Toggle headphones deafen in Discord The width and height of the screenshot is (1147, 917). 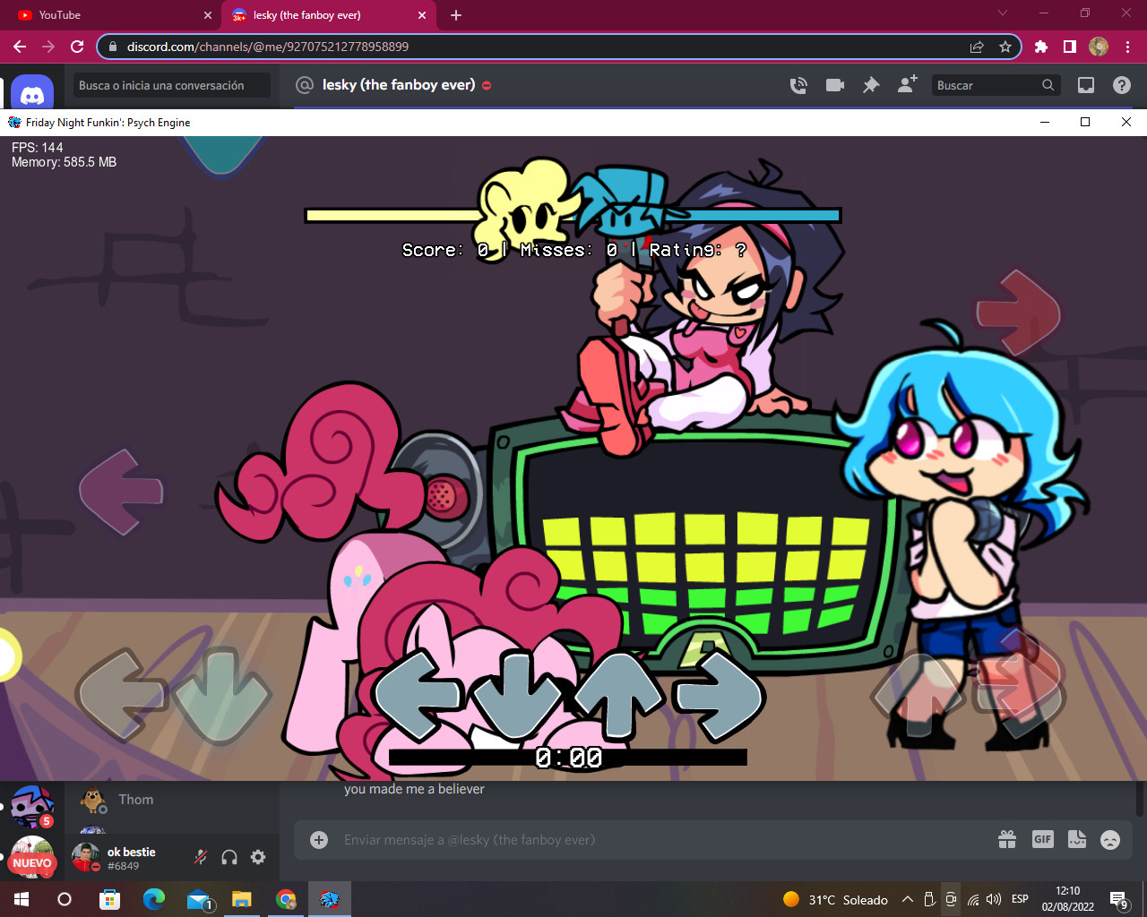[x=229, y=857]
